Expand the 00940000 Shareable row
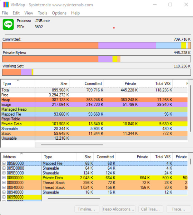 4,192
